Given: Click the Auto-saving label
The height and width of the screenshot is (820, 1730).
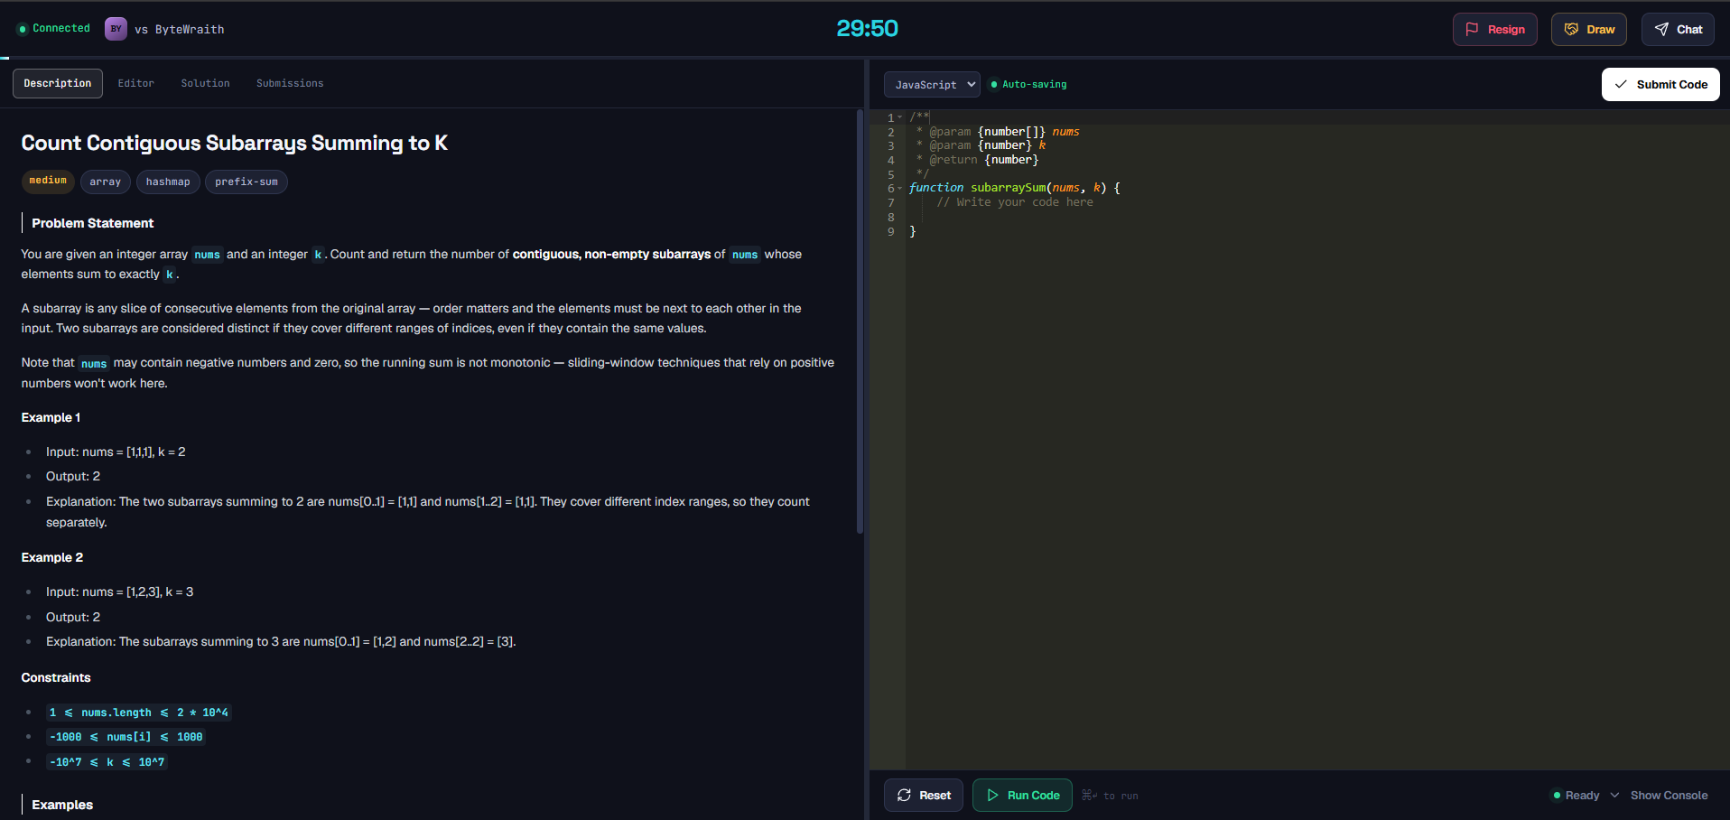Looking at the screenshot, I should point(1035,85).
